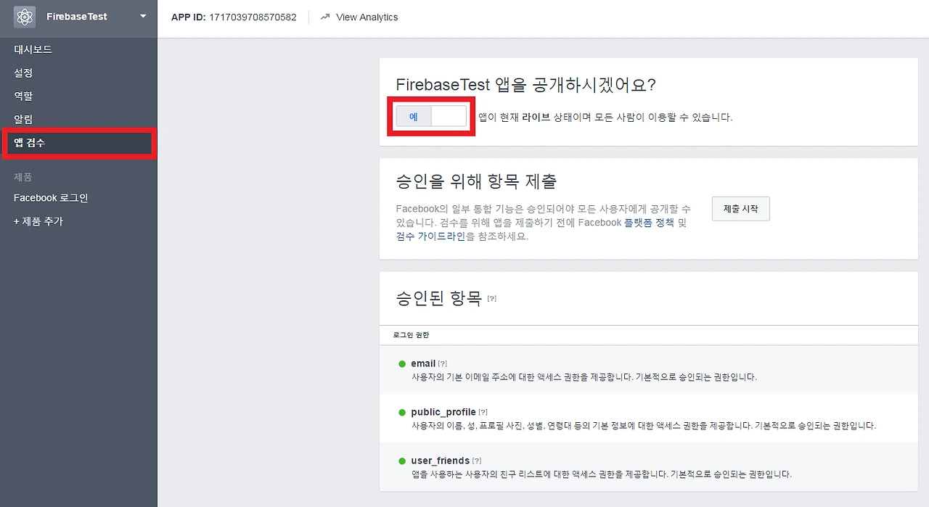This screenshot has width=929, height=507.
Task: Select the email permission row
Action: pos(423,363)
